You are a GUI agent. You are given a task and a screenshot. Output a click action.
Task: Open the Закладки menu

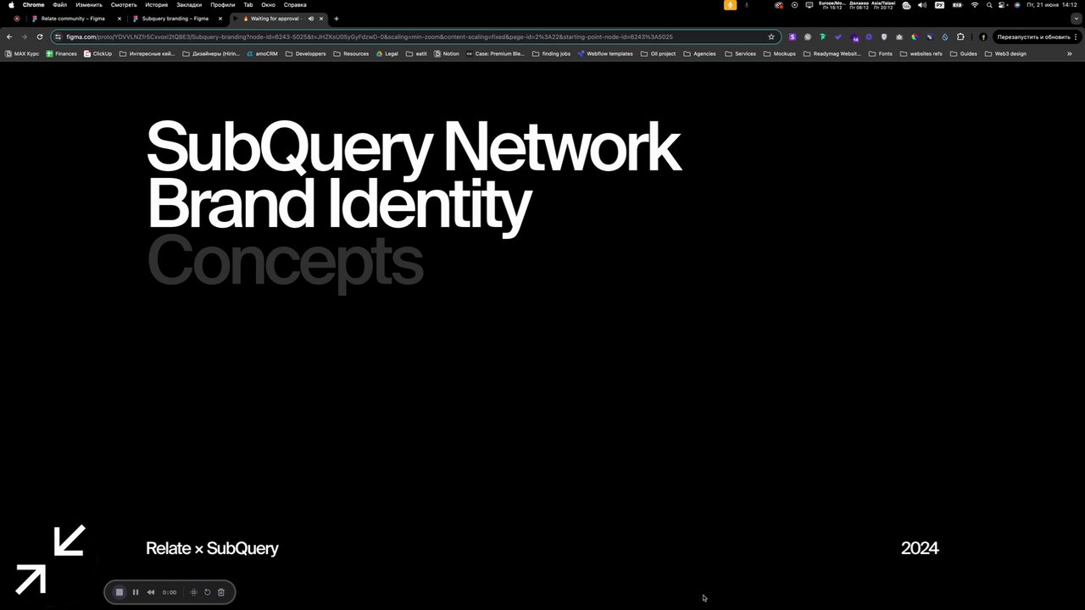189,5
